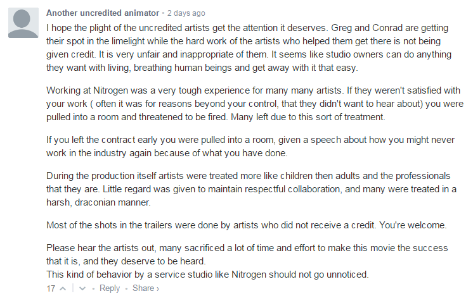Click the '2 days ago' timestamp
The image size is (473, 296).
[x=186, y=13]
